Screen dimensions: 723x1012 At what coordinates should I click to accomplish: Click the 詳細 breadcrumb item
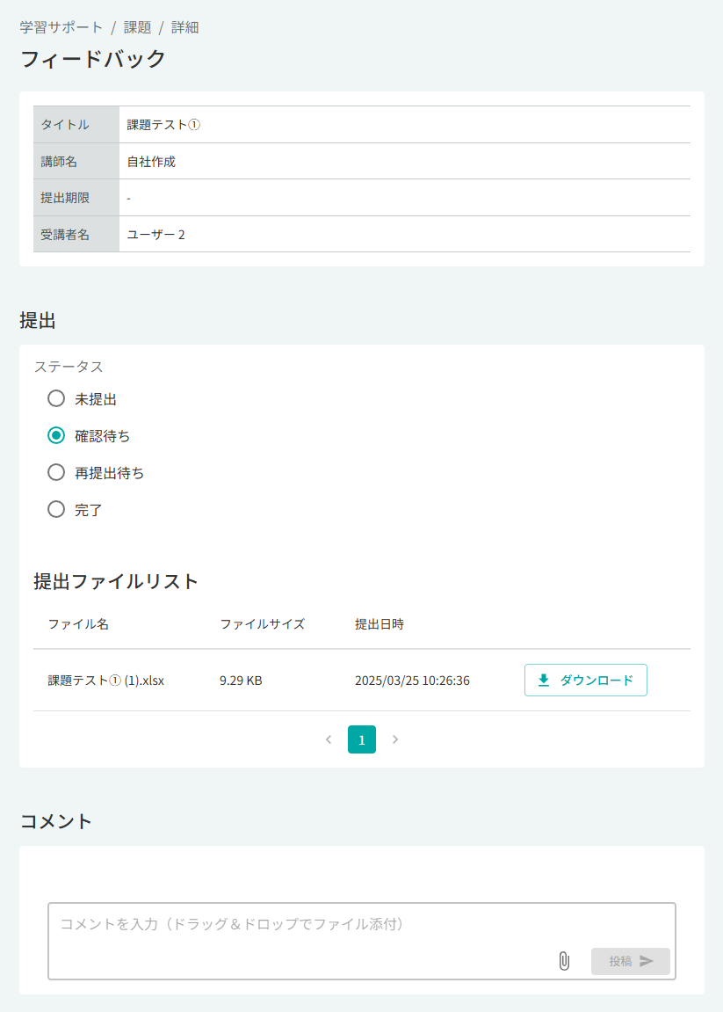click(x=185, y=27)
